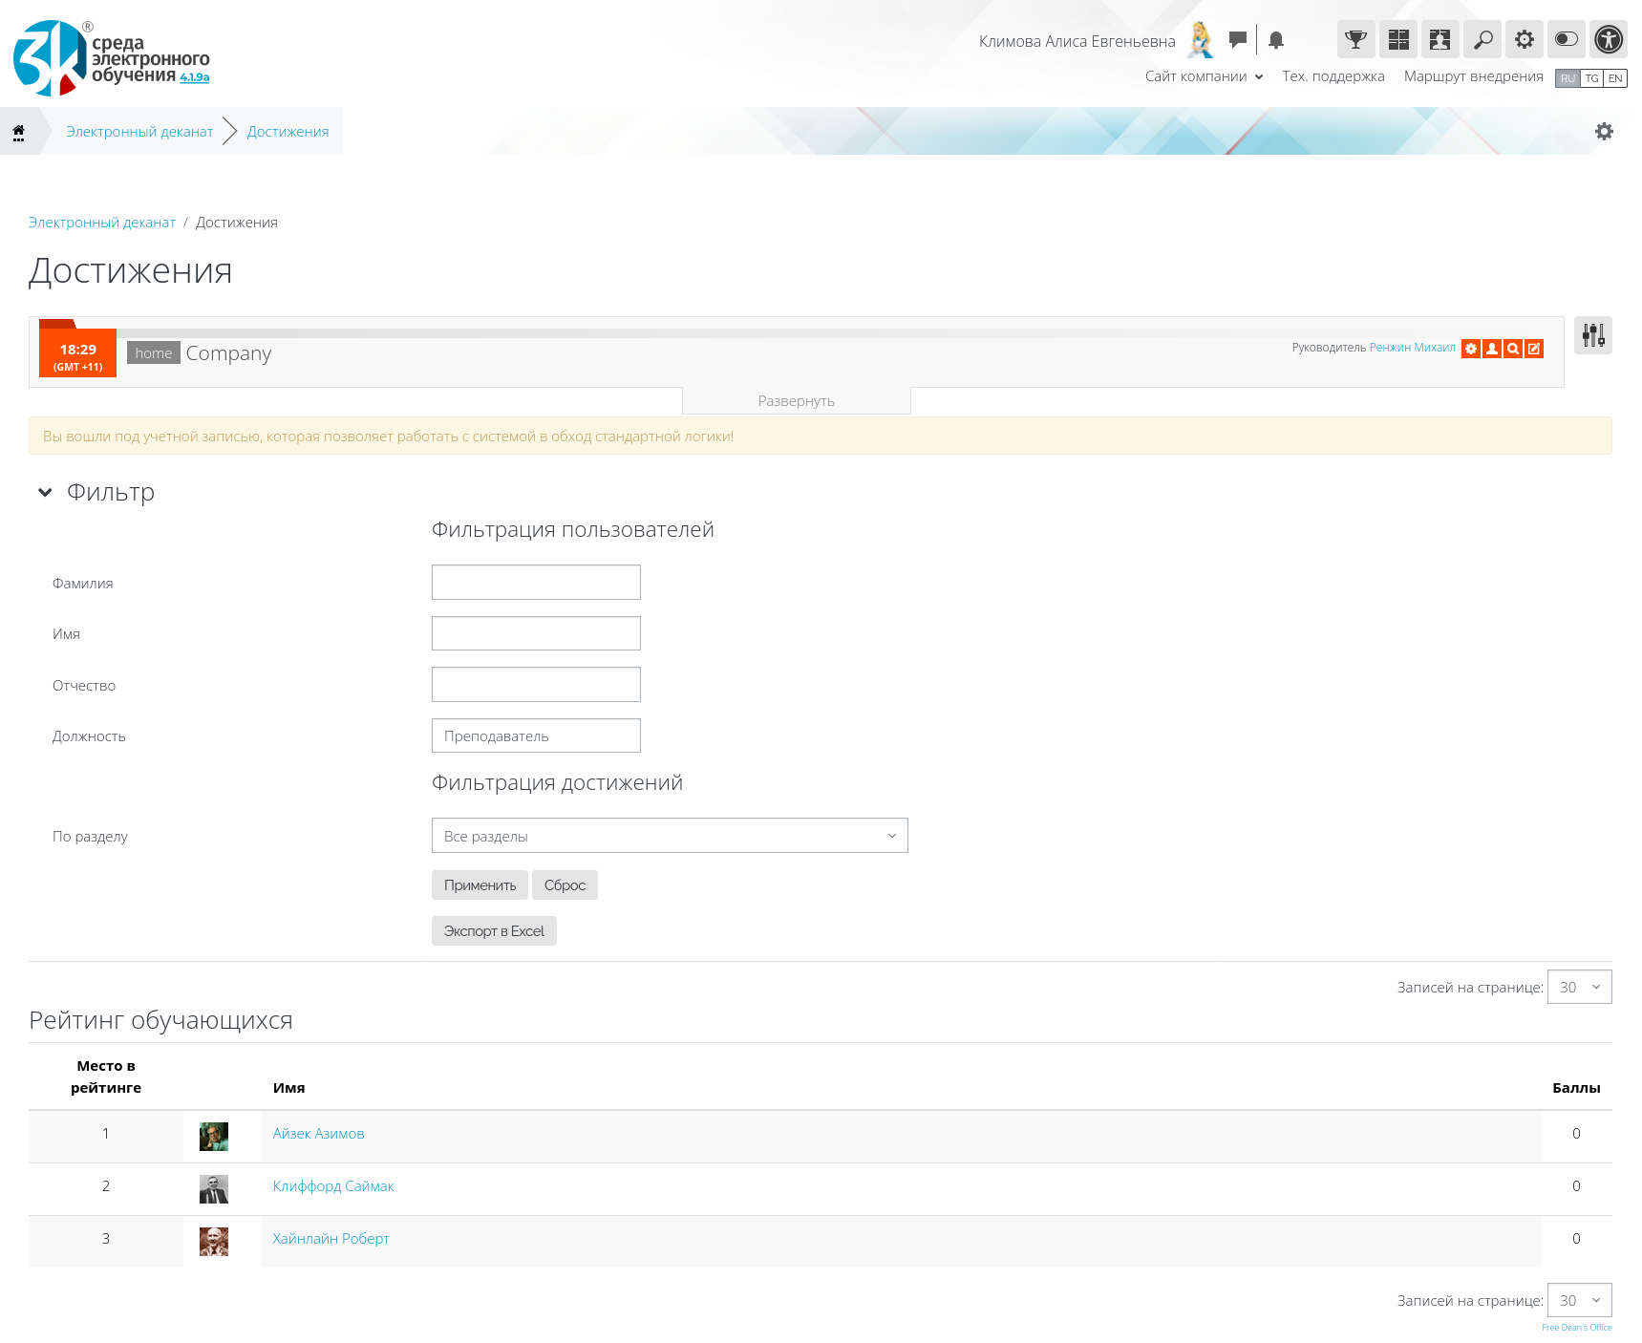This screenshot has width=1642, height=1343.
Task: Open the accessibility icon in top bar
Action: [x=1609, y=40]
